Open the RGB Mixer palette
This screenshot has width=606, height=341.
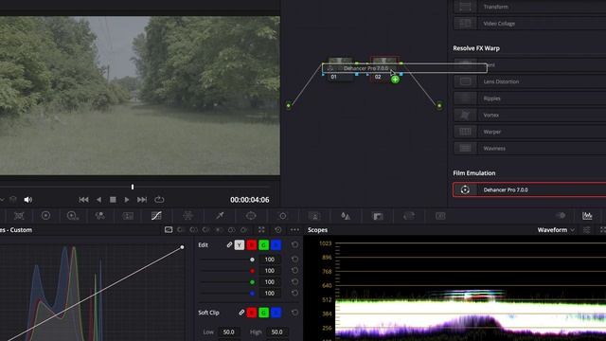100,216
